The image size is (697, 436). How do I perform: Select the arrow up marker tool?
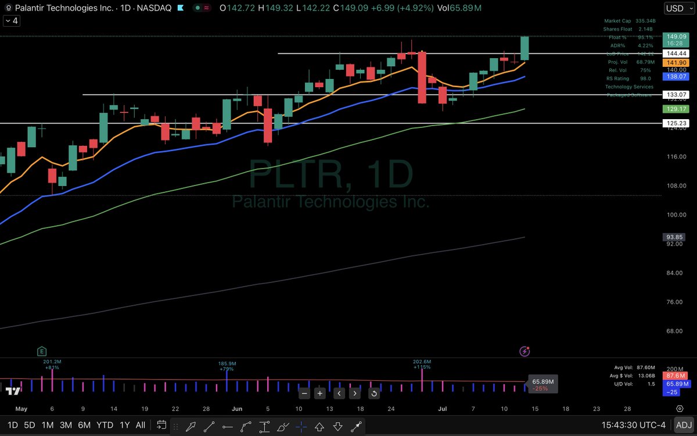[x=319, y=426]
